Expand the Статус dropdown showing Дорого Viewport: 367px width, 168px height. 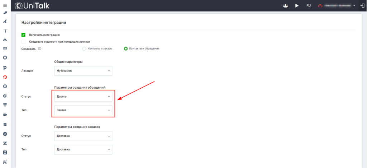coord(83,97)
